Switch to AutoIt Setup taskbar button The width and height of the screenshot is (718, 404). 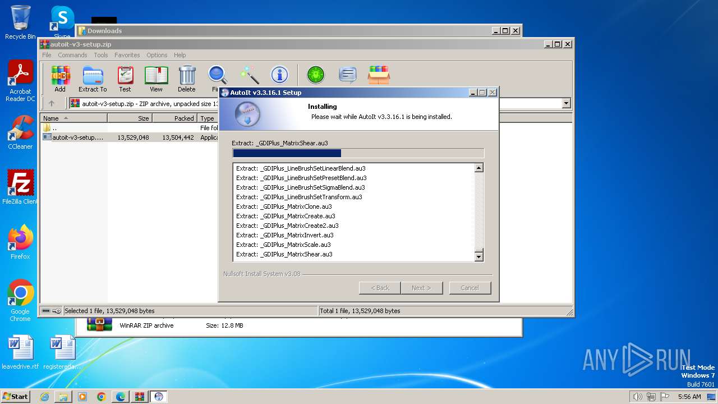point(159,397)
